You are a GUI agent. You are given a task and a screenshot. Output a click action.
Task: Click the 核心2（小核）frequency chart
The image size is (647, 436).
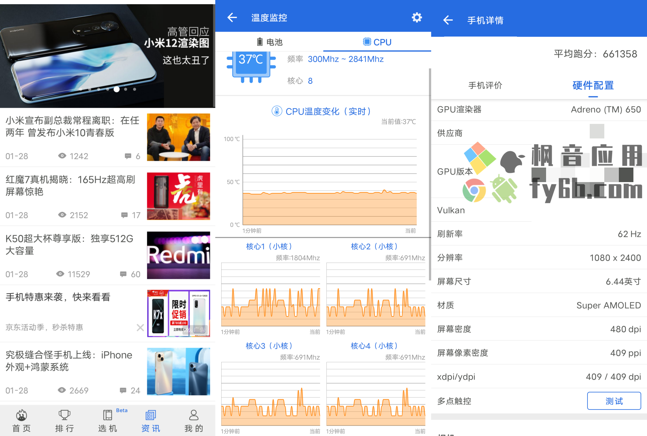click(x=376, y=294)
